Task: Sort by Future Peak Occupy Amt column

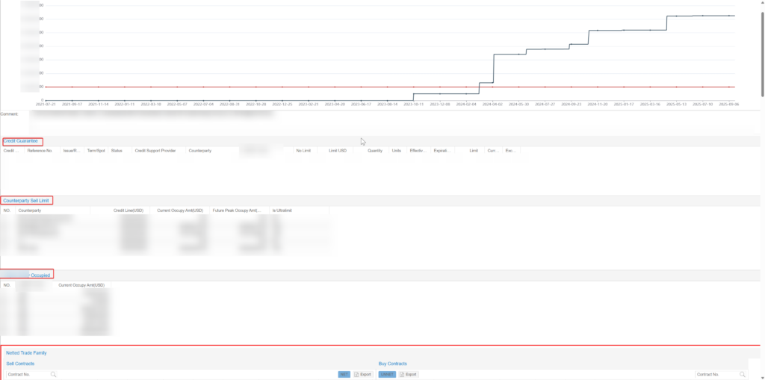Action: point(237,211)
